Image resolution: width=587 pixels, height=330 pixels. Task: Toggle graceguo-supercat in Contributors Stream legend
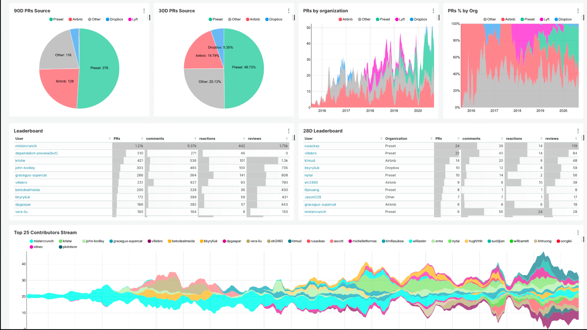126,241
